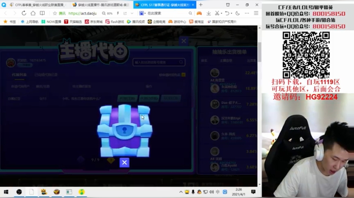The width and height of the screenshot is (354, 198).
Task: Open the downloads icon
Action: [x=208, y=13]
